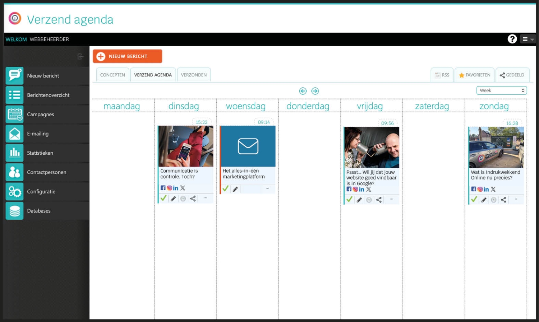Go to Campagnes in the sidebar
The height and width of the screenshot is (322, 539).
click(47, 115)
